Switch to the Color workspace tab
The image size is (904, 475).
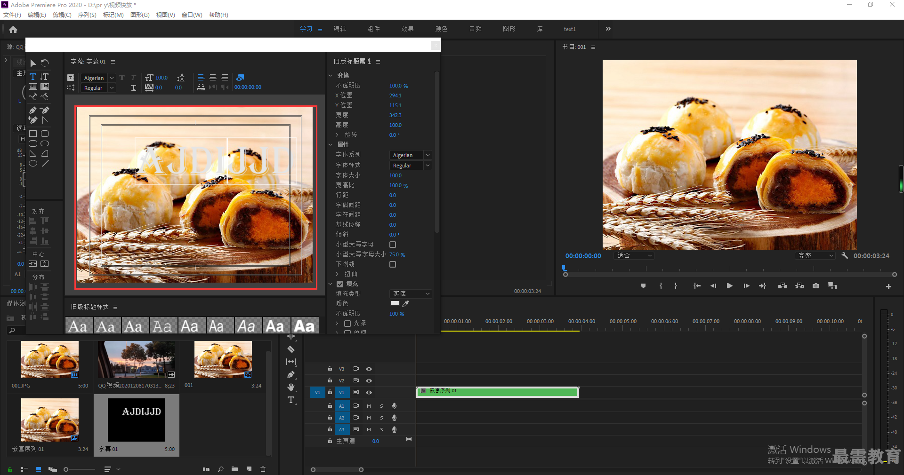click(x=441, y=29)
